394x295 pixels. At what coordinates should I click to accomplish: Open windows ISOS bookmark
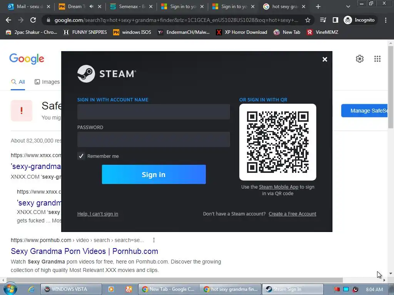132,32
